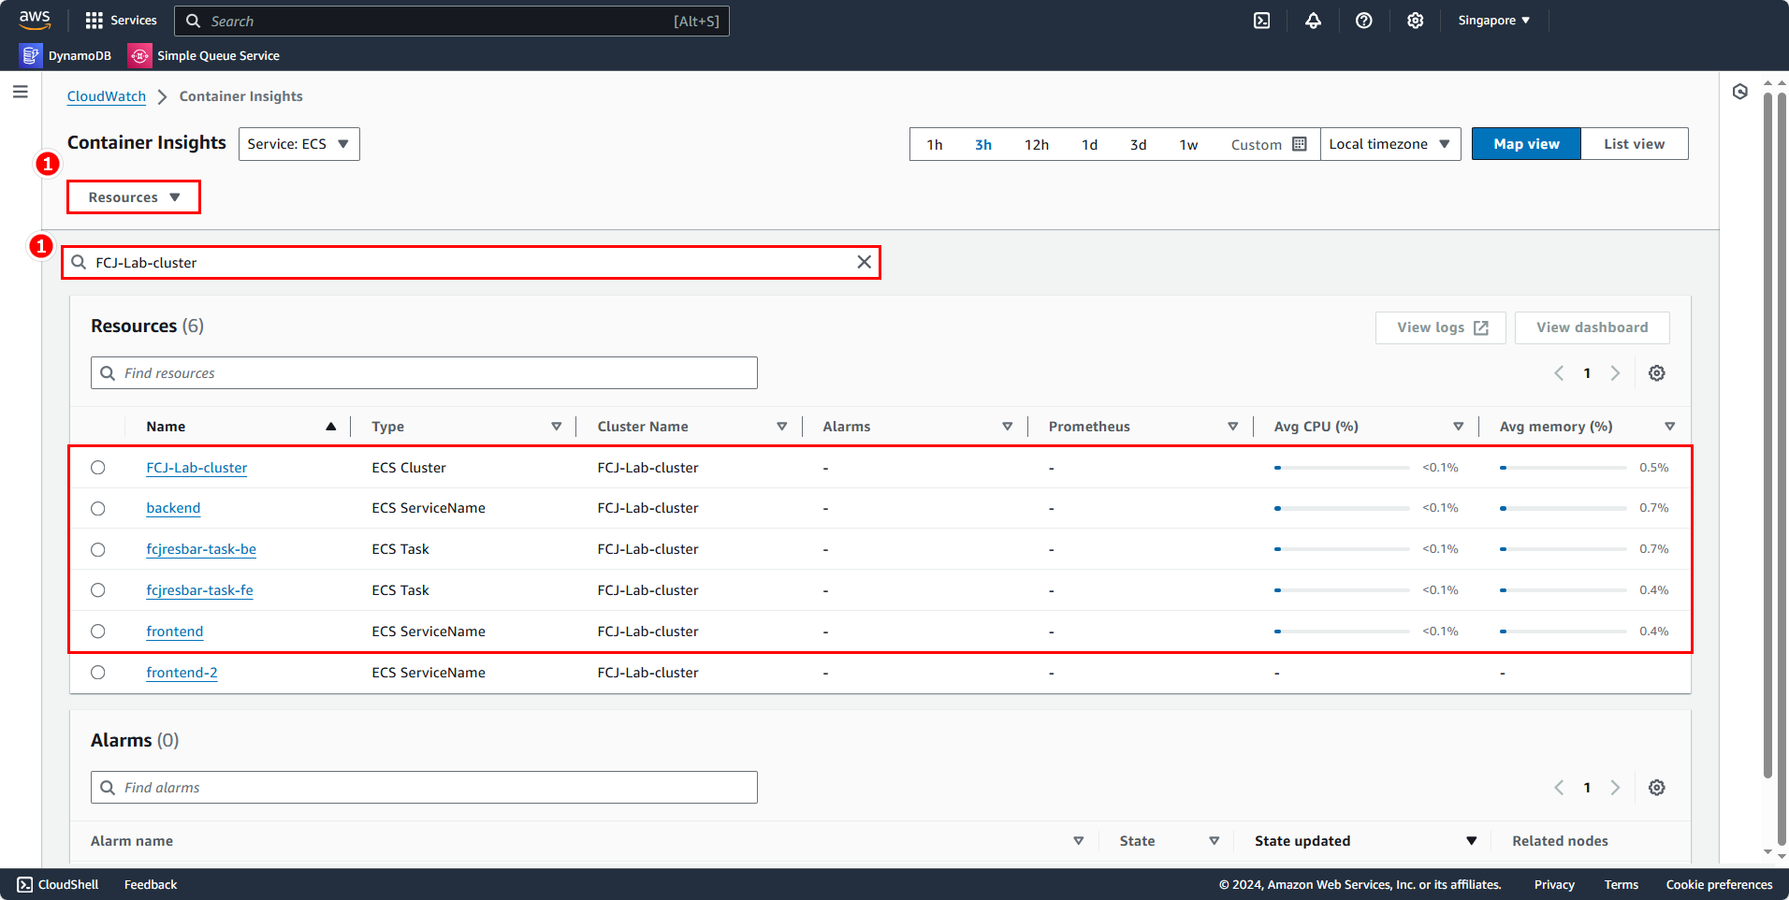
Task: Sort by Cluster Name column arrow
Action: pos(782,427)
